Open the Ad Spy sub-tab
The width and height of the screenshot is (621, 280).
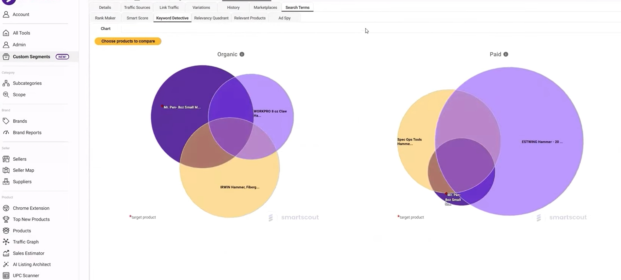(284, 18)
